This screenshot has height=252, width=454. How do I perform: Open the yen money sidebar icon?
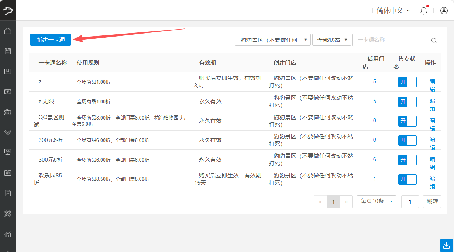[x=8, y=92]
